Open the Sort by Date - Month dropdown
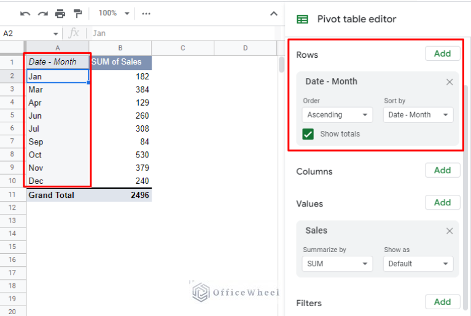Screen dimensions: 471x316 (418, 115)
